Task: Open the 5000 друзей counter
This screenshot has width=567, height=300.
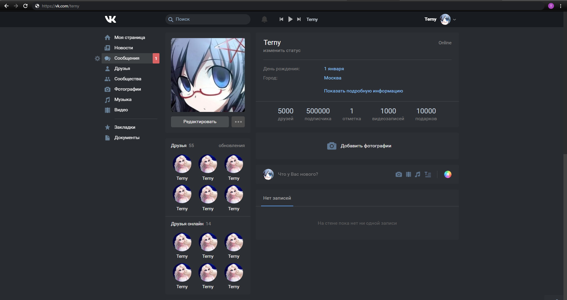Action: (286, 114)
